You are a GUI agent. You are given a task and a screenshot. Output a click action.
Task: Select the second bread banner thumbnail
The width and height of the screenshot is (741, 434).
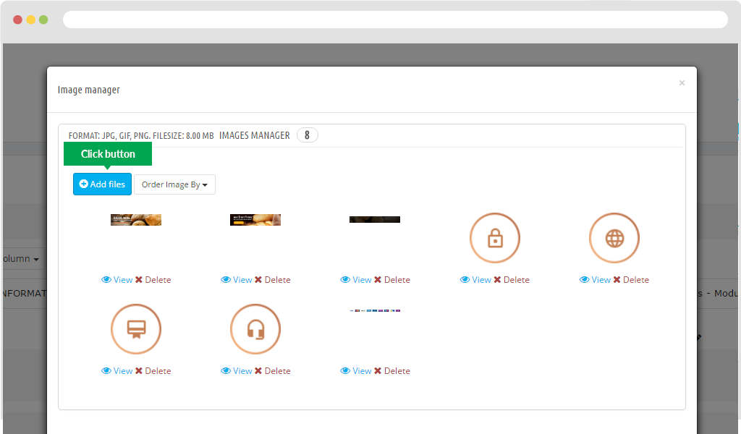255,220
